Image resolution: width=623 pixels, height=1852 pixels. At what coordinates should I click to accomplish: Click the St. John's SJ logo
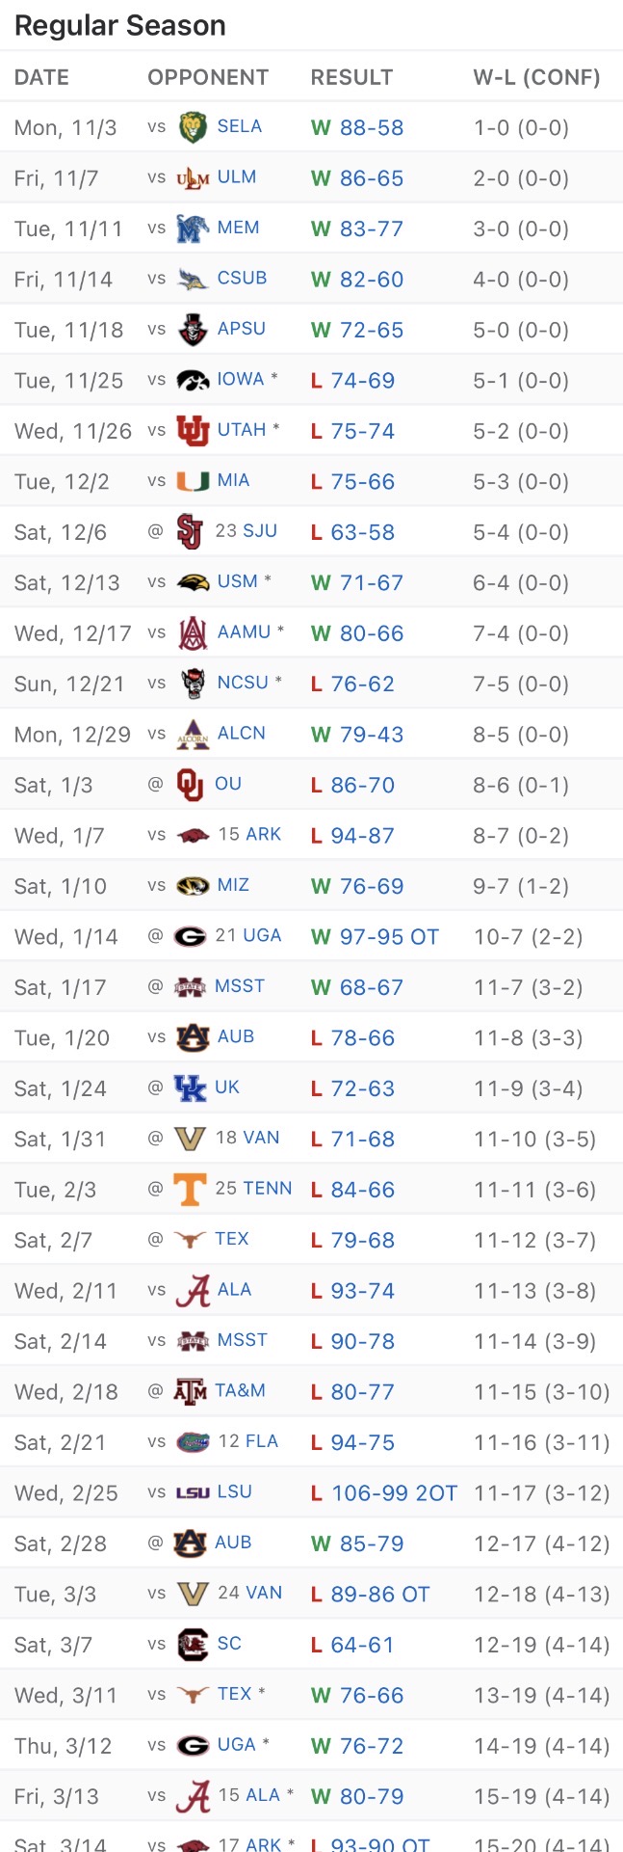point(191,532)
